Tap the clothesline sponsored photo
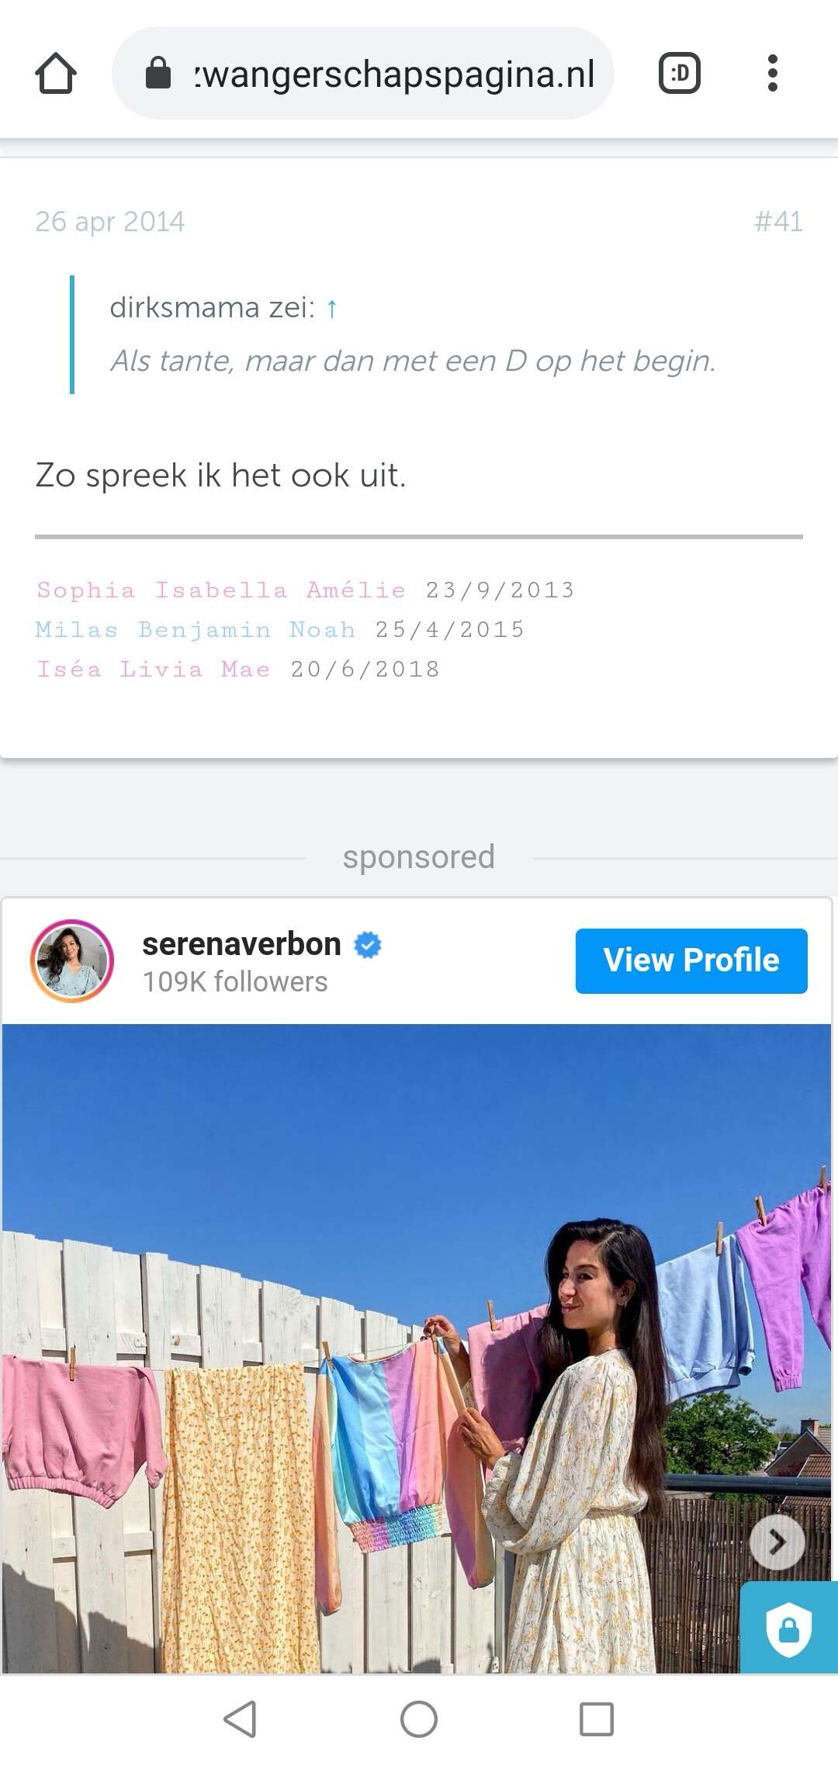Screen dimensions: 838x1765 (417, 1348)
